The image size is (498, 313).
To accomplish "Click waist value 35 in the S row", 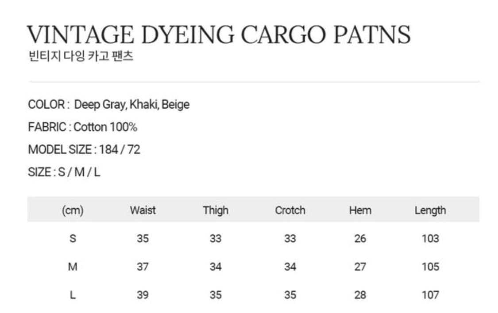I will click(143, 239).
